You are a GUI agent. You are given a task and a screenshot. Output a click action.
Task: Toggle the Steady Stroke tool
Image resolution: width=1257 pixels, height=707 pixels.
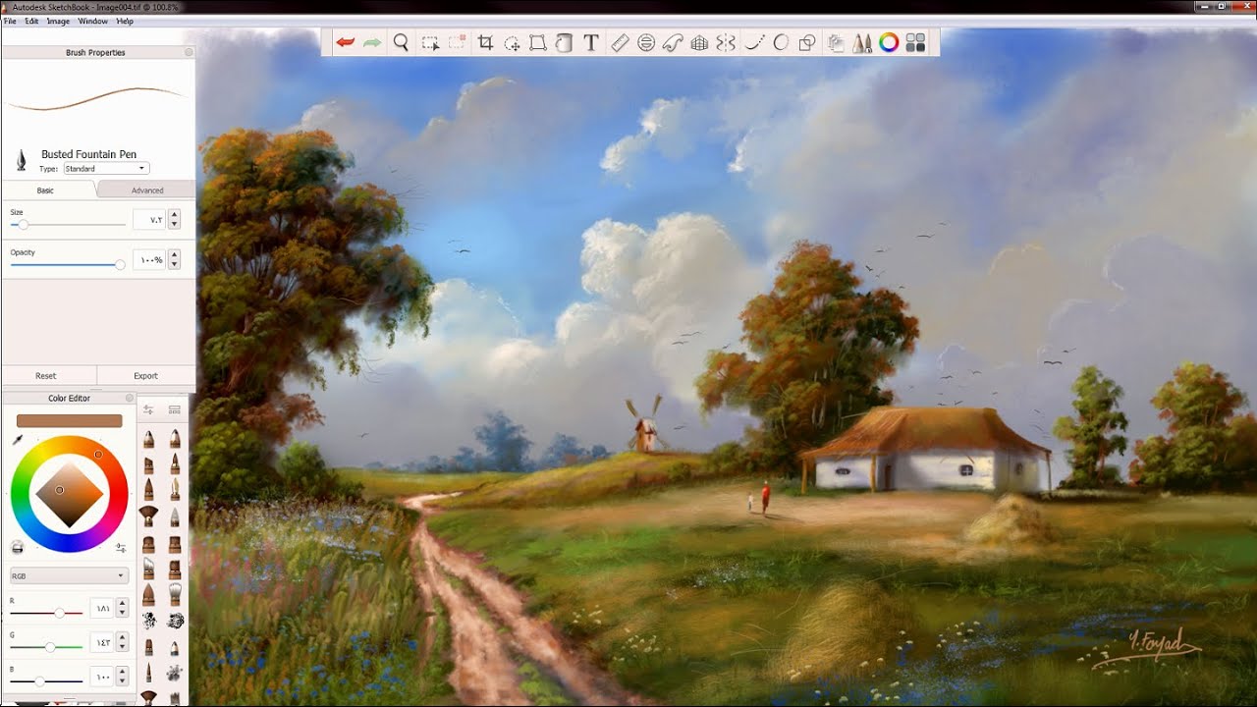point(754,42)
